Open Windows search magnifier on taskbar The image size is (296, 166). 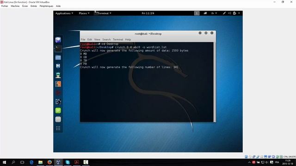(13, 162)
